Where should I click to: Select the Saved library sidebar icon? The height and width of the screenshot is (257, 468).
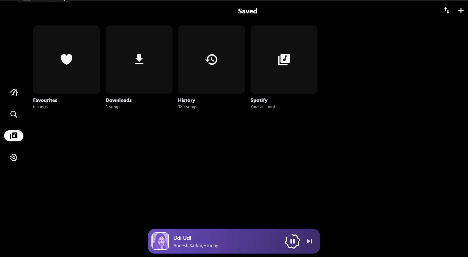coord(14,136)
